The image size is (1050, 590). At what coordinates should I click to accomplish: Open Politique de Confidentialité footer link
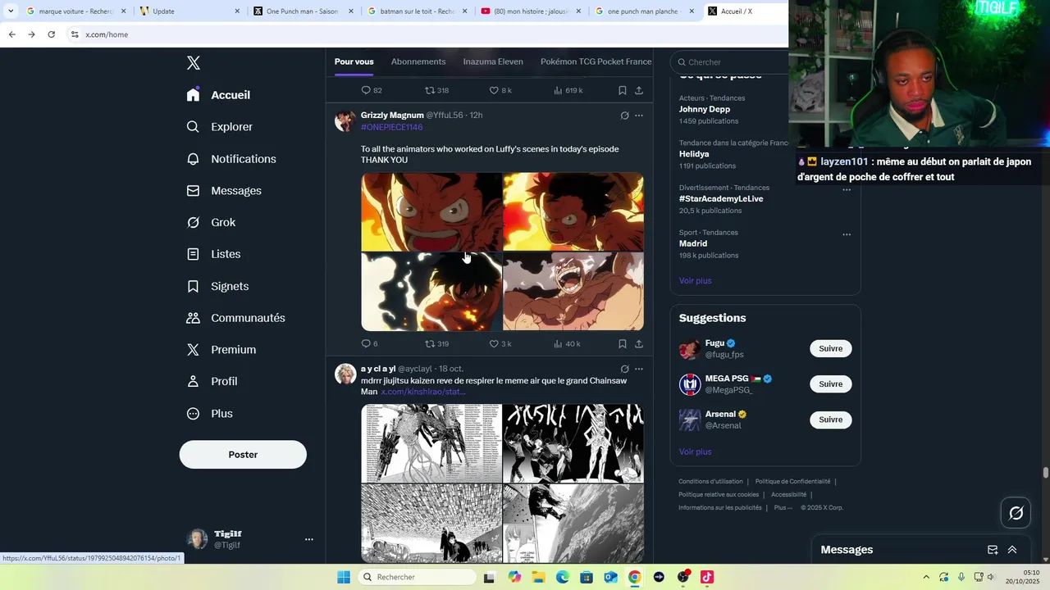click(792, 482)
